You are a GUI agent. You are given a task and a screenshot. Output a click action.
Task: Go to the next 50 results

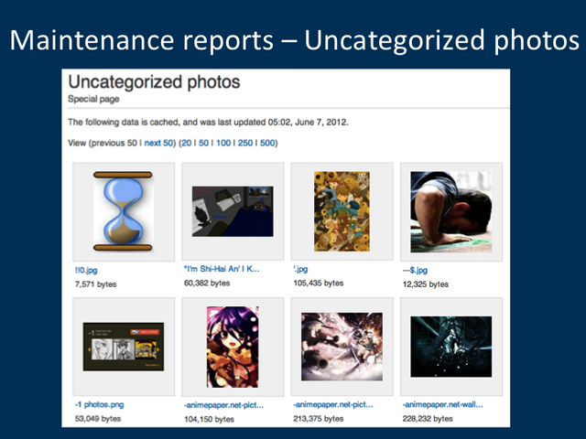point(158,143)
